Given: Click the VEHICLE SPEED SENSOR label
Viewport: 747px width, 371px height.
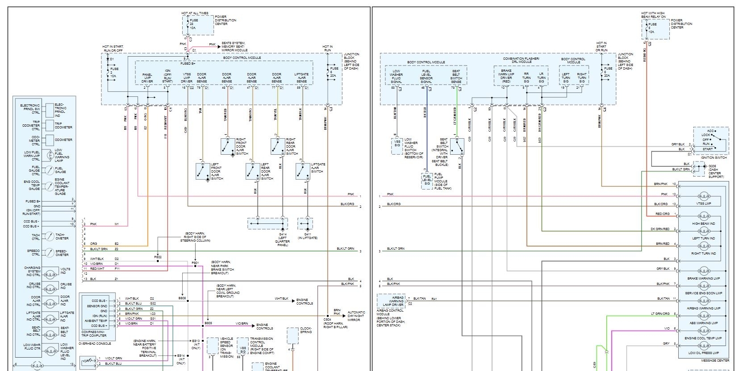Looking at the screenshot, I should click(x=226, y=347).
